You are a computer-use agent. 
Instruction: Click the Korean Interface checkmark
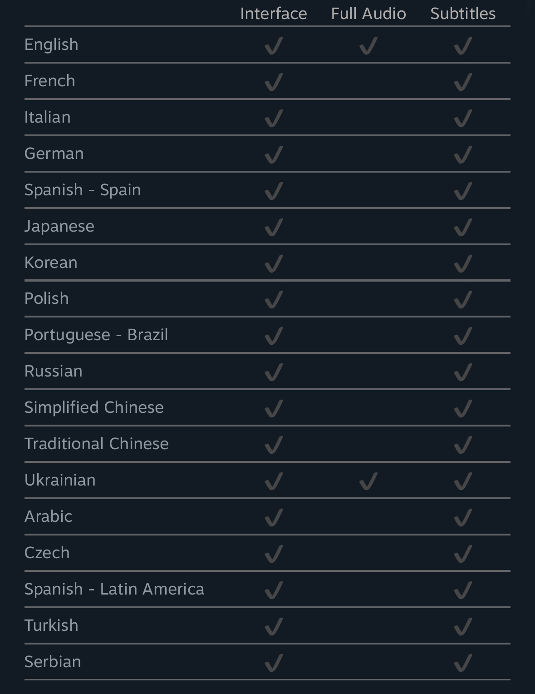coord(274,264)
